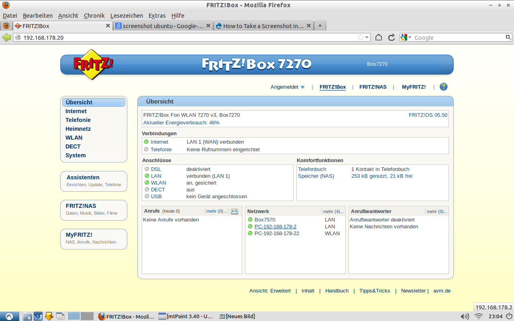514x321 pixels.
Task: Launch the blue browser icon in taskbar
Action: 38,316
